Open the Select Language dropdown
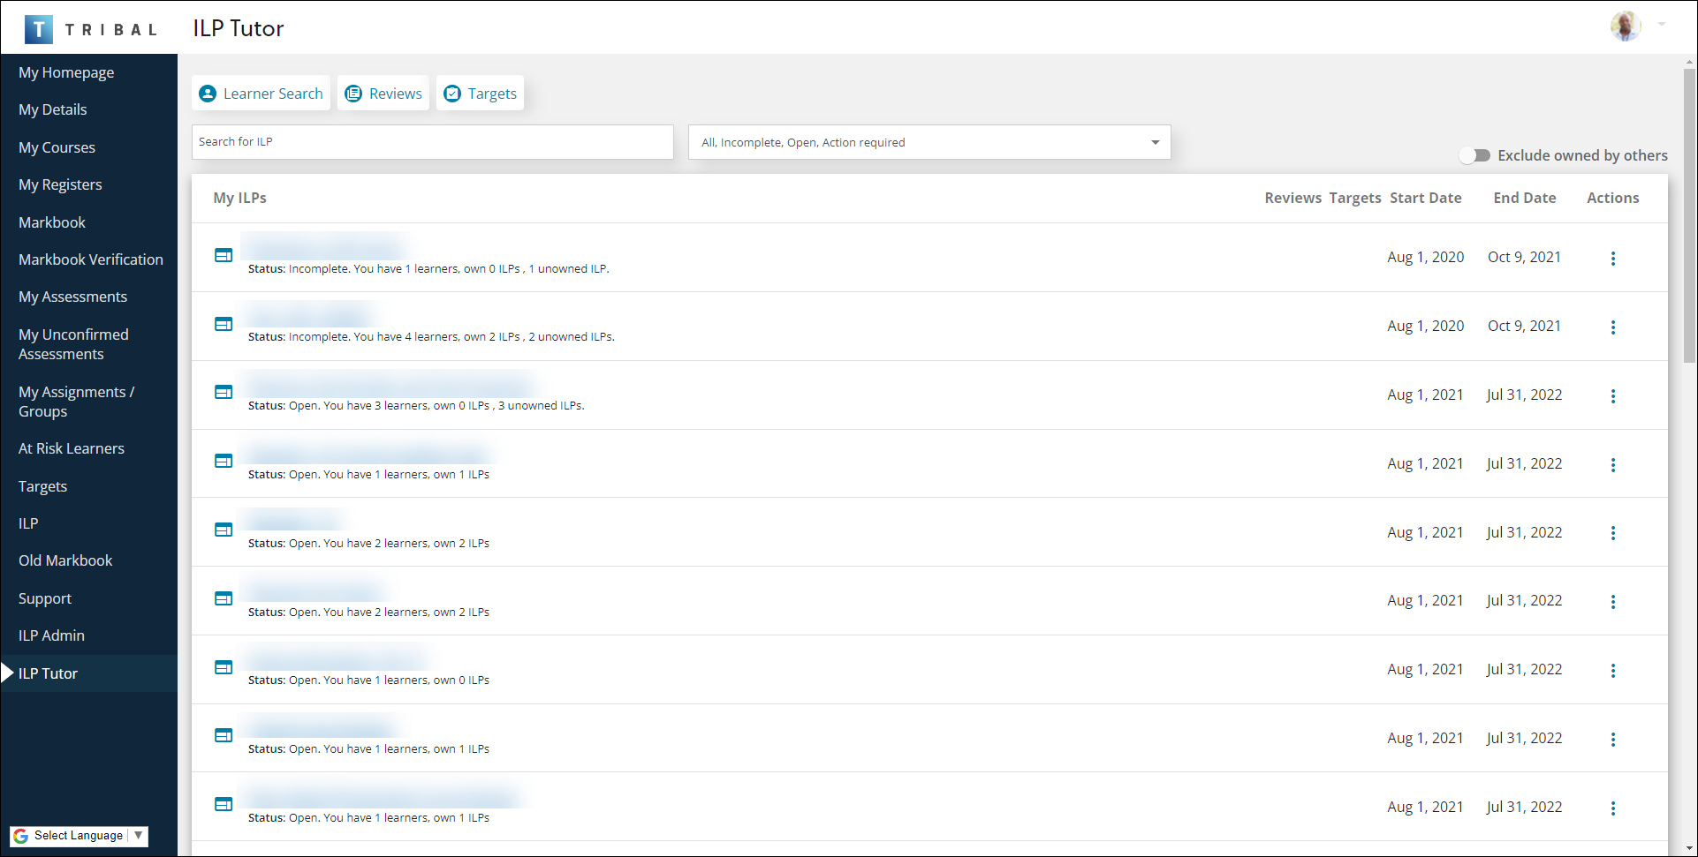 (x=80, y=836)
